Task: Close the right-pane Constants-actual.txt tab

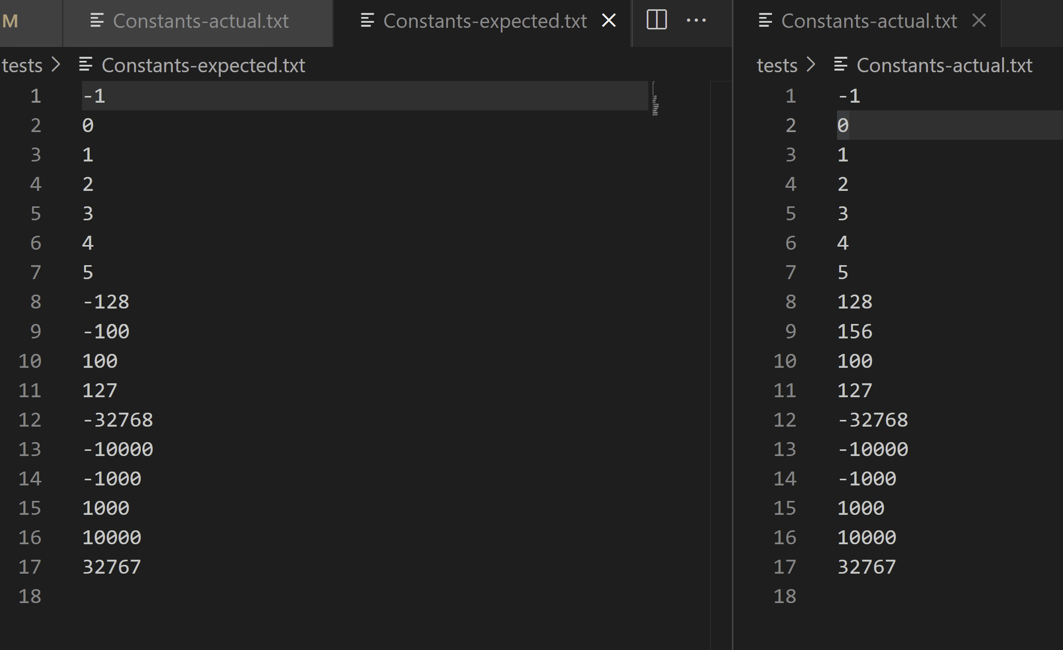Action: pyautogui.click(x=978, y=21)
